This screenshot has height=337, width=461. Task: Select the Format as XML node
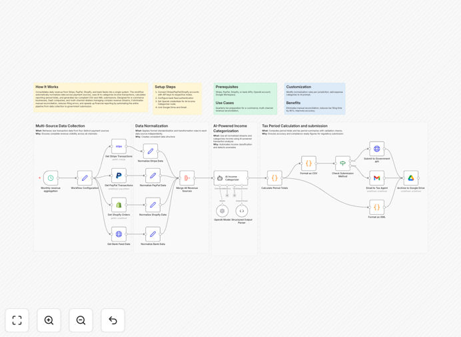(x=377, y=207)
